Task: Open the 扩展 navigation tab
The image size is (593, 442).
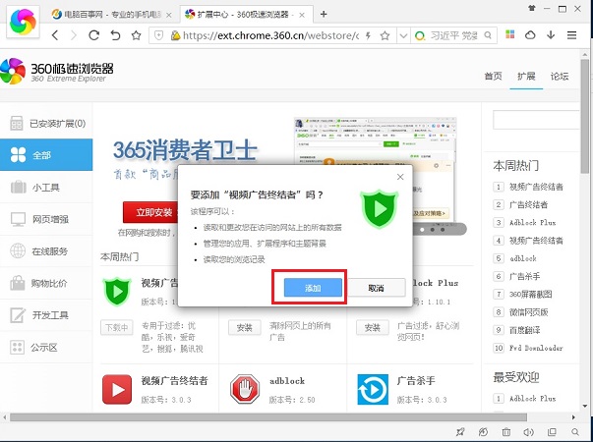Action: pos(526,77)
